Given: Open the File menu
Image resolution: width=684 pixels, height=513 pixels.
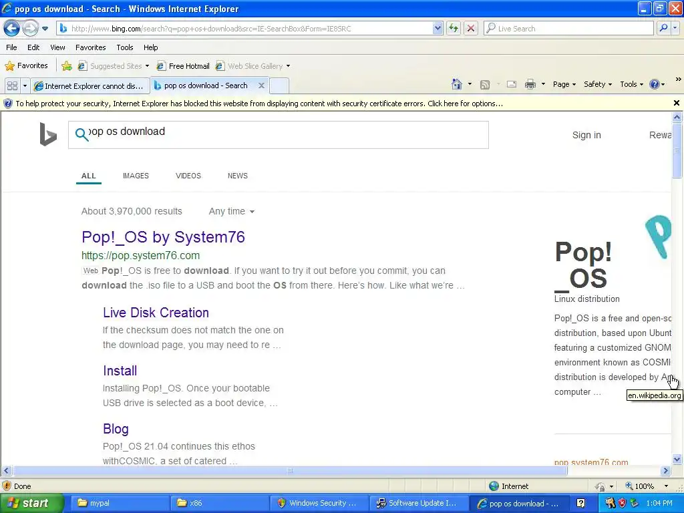Looking at the screenshot, I should tap(12, 47).
